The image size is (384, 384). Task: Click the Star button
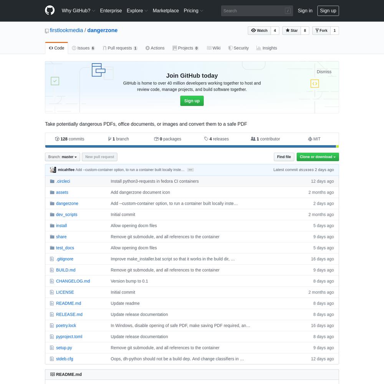point(291,31)
